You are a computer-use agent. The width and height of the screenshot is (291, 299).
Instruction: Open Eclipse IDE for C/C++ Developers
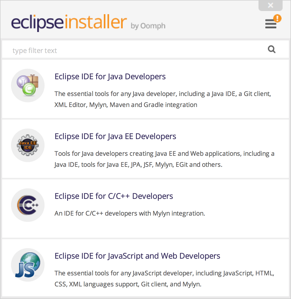[x=114, y=196]
